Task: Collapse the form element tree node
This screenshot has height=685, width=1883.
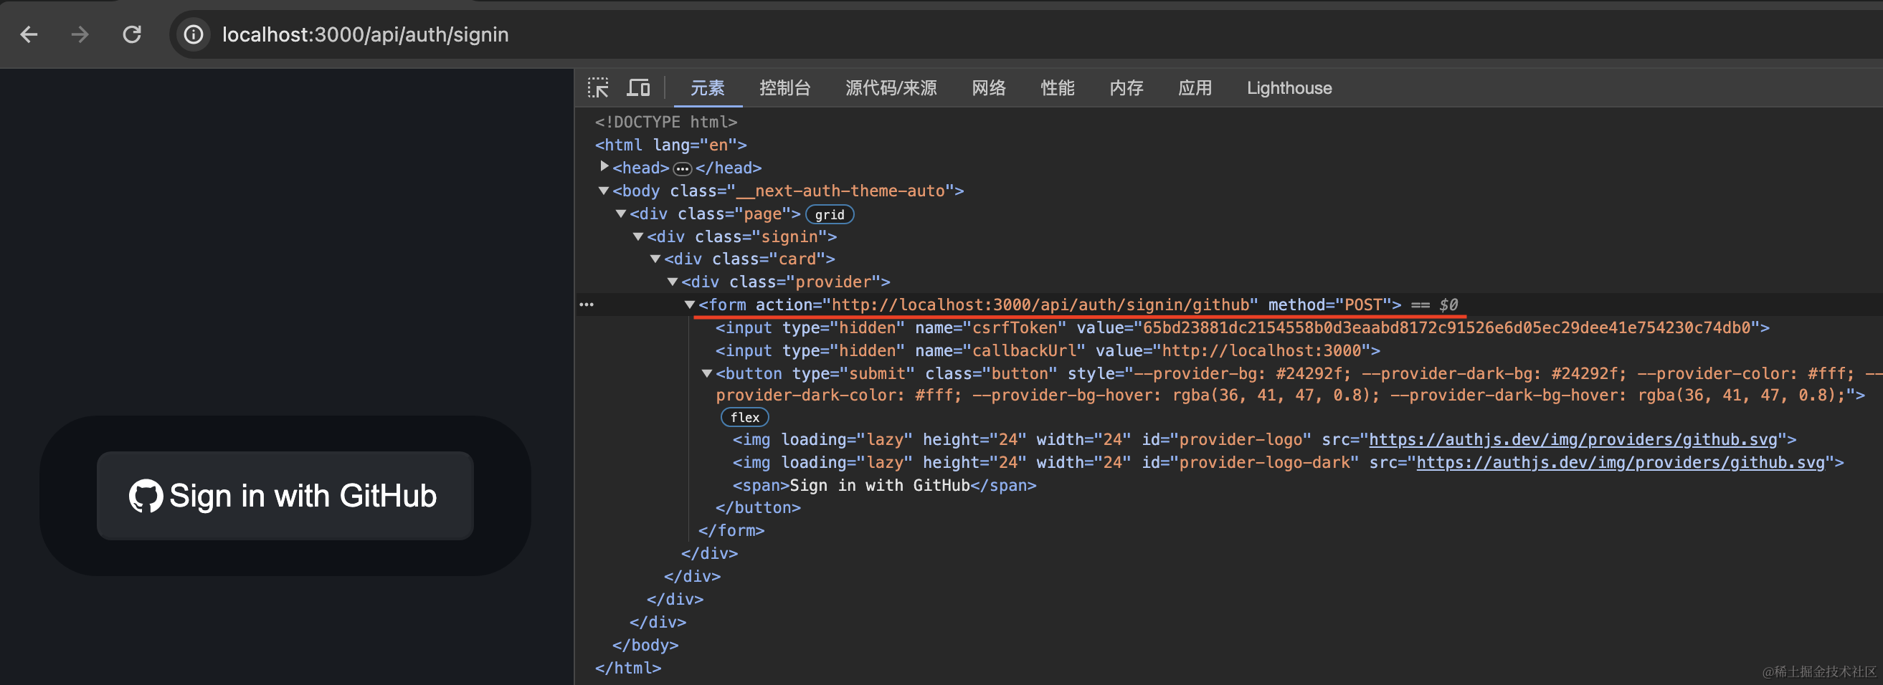Action: [689, 305]
